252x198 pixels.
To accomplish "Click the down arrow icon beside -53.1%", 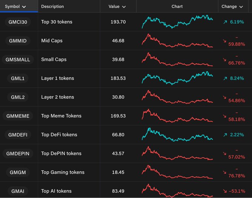I will pyautogui.click(x=225, y=191).
